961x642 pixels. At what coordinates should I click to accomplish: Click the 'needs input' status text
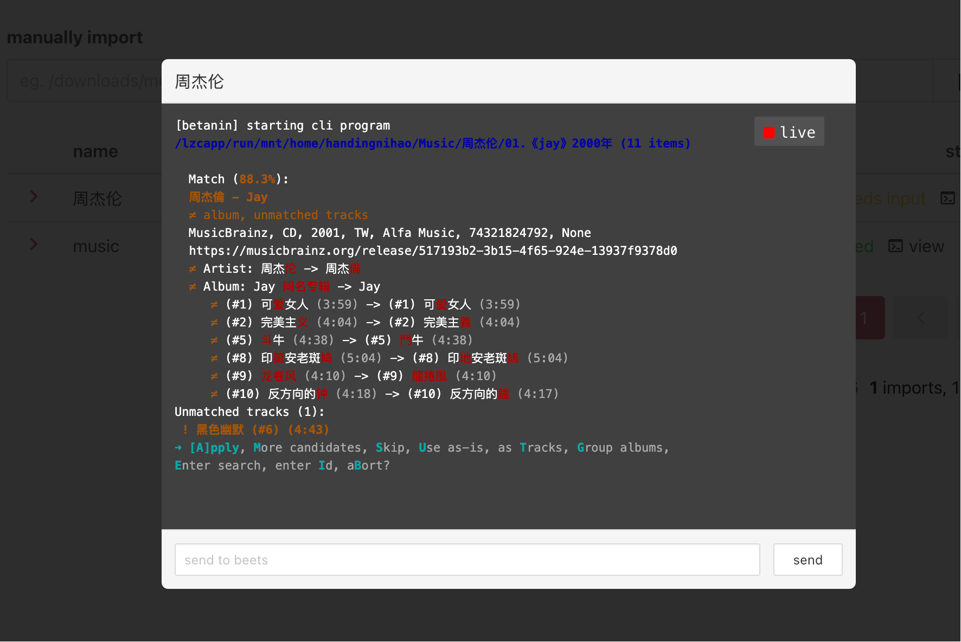click(x=891, y=198)
